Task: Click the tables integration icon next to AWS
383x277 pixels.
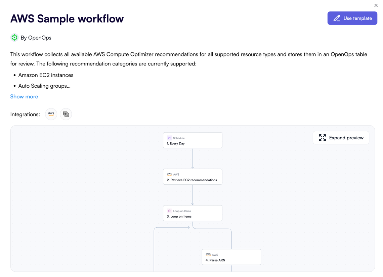Action: coord(66,114)
